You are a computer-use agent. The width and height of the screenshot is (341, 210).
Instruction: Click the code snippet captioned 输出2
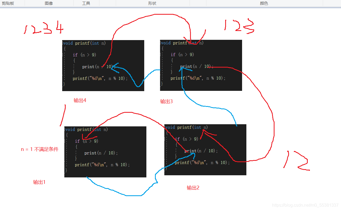click(x=205, y=150)
